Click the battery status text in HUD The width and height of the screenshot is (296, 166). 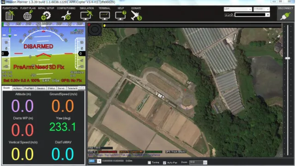pyautogui.click(x=22, y=80)
